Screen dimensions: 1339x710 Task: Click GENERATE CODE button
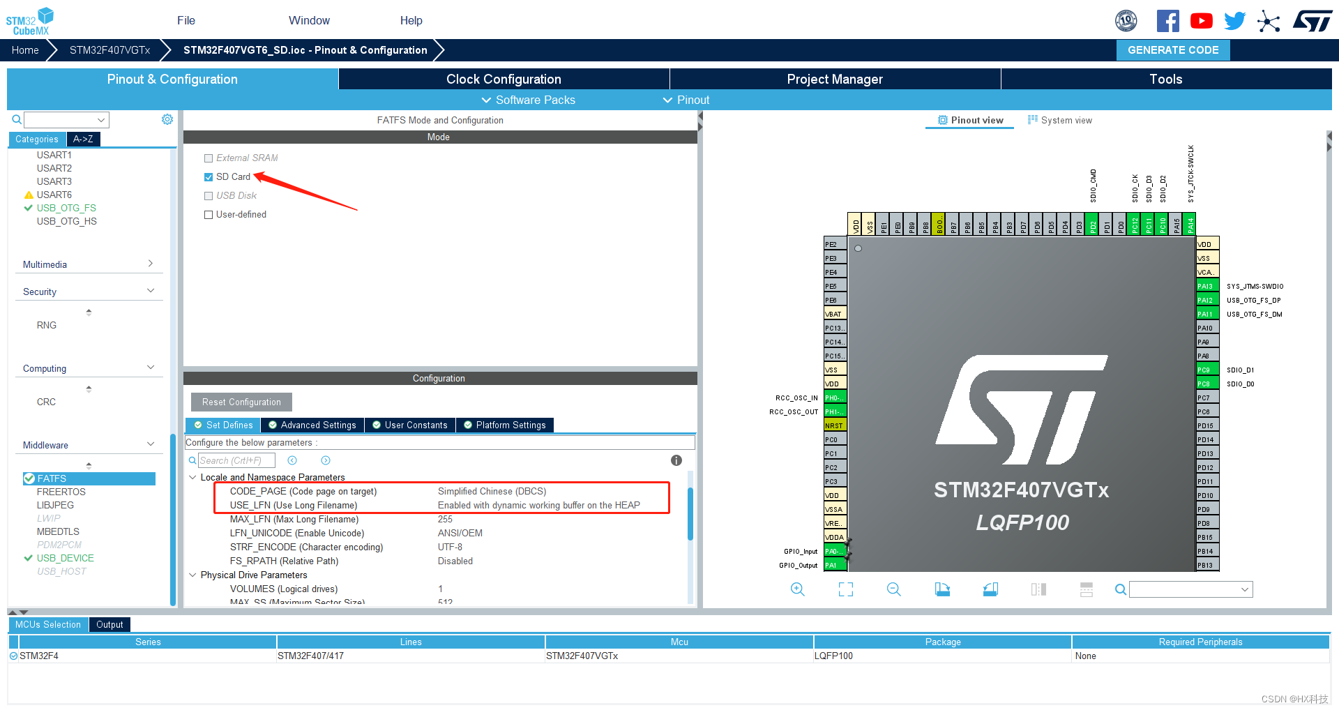point(1173,50)
